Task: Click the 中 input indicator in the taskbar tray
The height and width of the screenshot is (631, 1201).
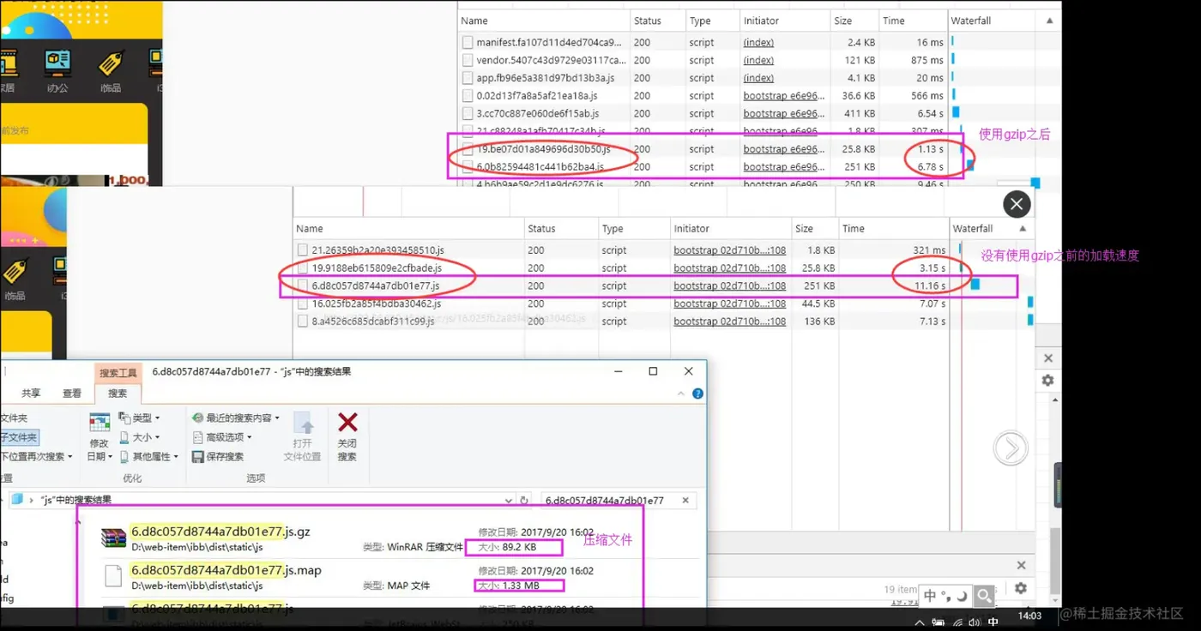Action: pos(993,622)
